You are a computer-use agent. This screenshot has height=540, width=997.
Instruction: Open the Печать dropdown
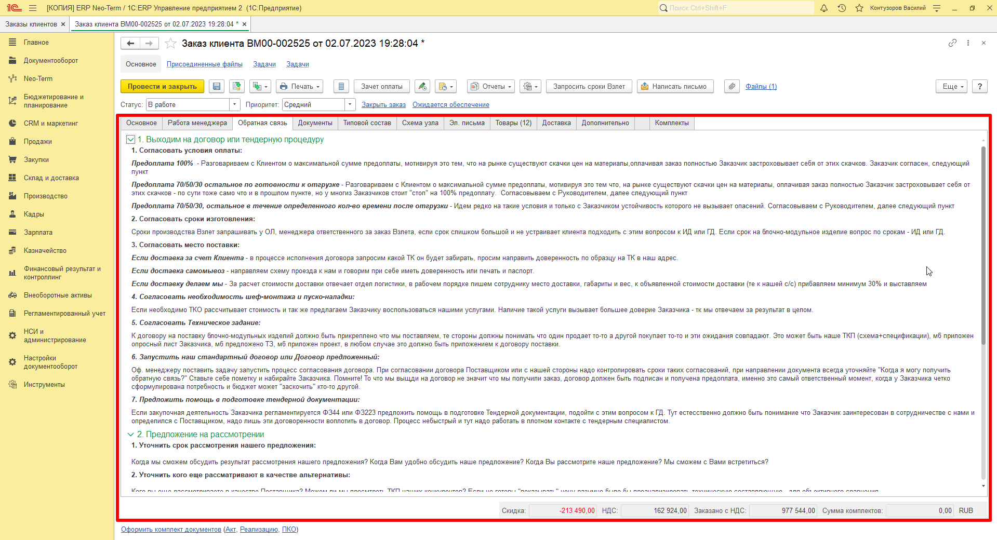coord(300,87)
